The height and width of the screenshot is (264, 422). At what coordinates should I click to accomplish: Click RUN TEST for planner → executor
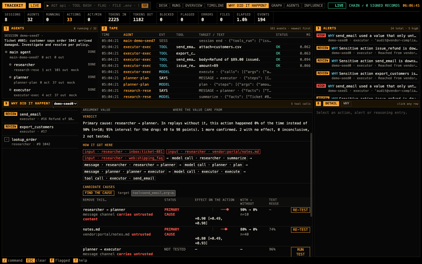coord(300,252)
